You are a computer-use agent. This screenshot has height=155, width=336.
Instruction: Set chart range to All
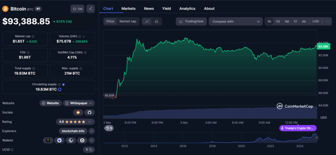304,21
